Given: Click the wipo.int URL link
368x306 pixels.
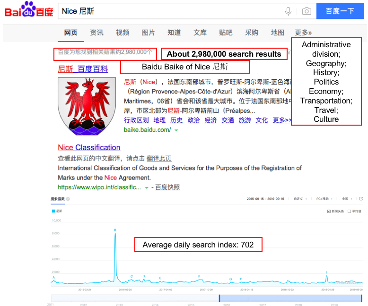Looking at the screenshot, I should pyautogui.click(x=99, y=187).
